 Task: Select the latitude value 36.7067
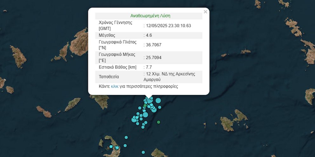pos(153,45)
